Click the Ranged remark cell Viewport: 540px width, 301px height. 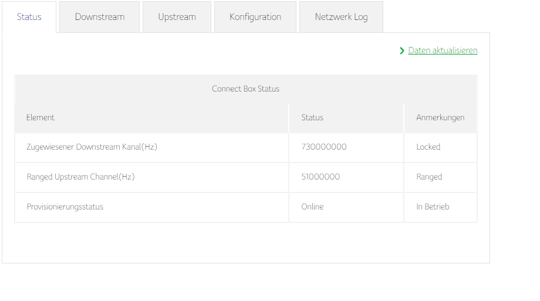(x=429, y=177)
